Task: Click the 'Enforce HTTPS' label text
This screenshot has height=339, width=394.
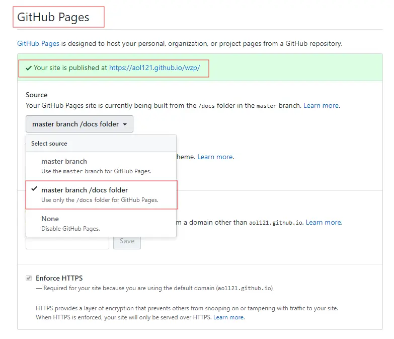Action: [x=59, y=278]
